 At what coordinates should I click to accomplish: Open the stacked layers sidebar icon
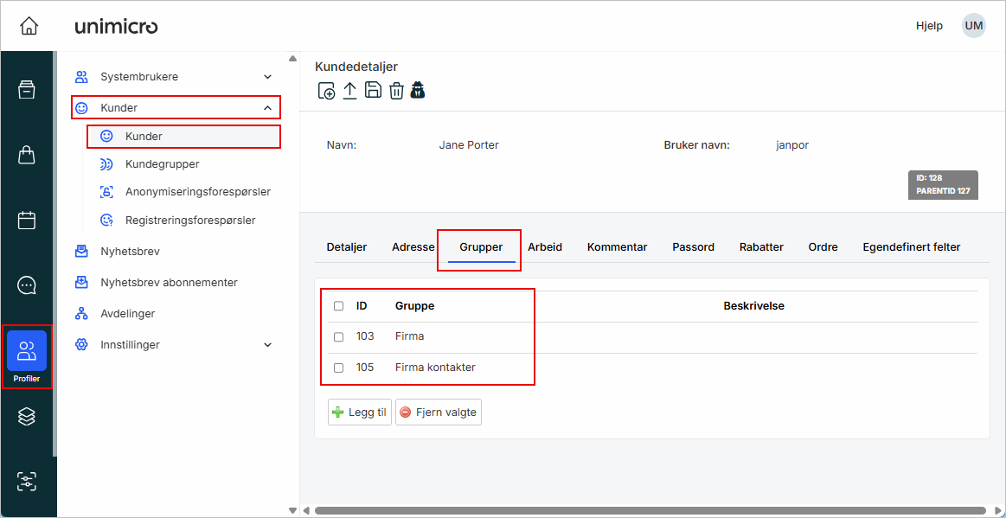[x=26, y=417]
